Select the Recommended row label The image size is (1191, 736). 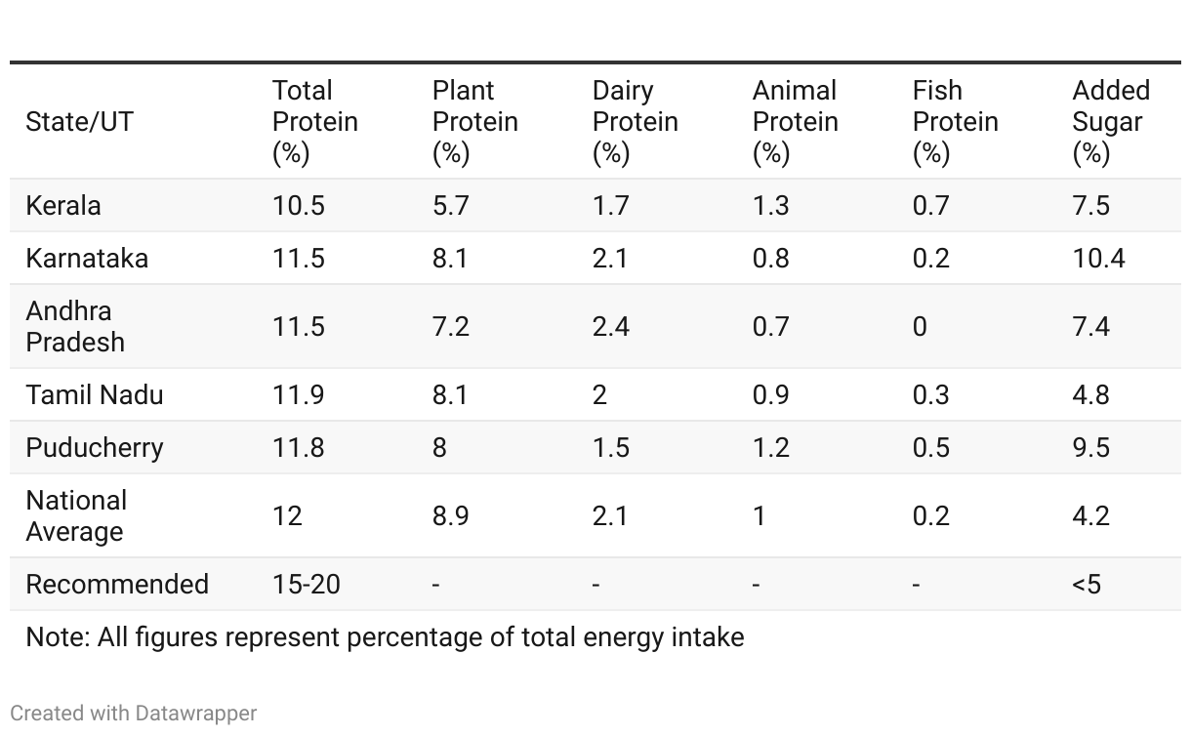point(117,585)
